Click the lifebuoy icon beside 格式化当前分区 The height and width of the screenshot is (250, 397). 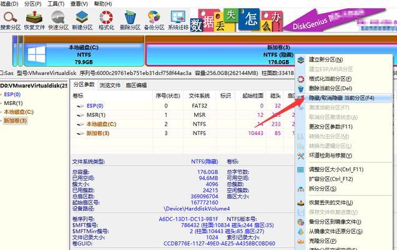point(301,79)
